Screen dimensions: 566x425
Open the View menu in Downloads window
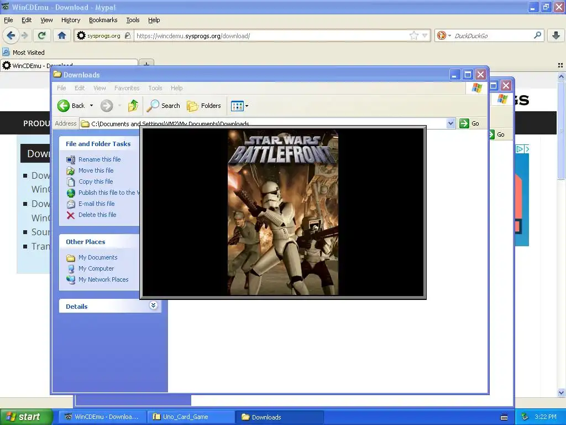click(x=99, y=88)
